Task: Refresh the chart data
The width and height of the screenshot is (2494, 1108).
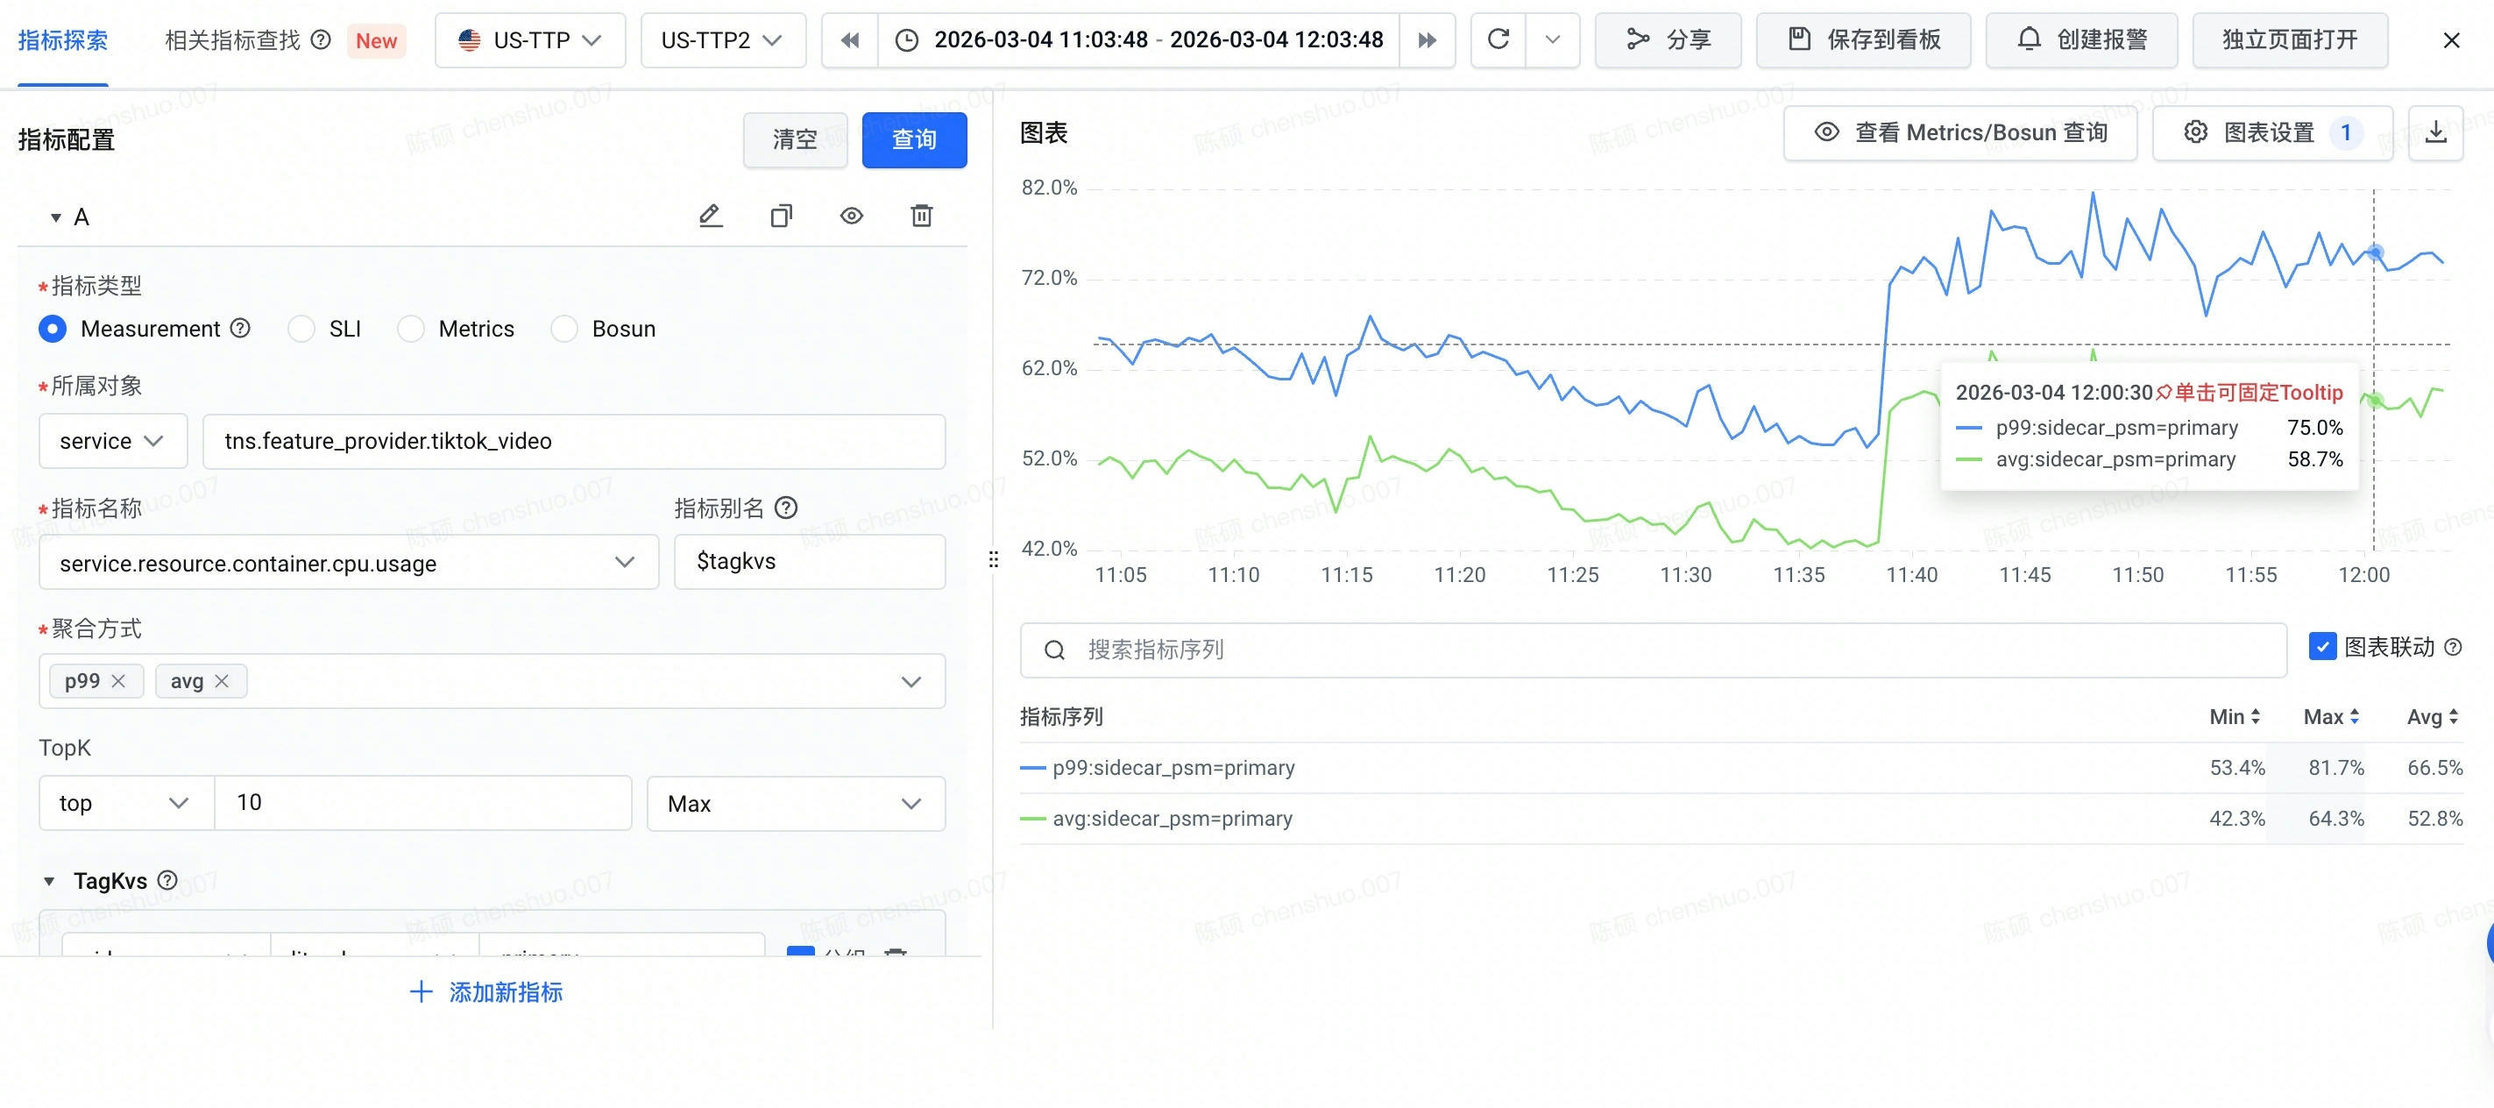Action: tap(1498, 39)
